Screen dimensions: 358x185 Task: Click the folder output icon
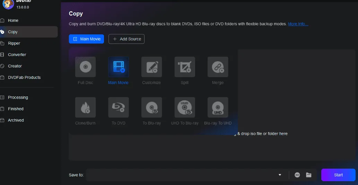point(309,175)
